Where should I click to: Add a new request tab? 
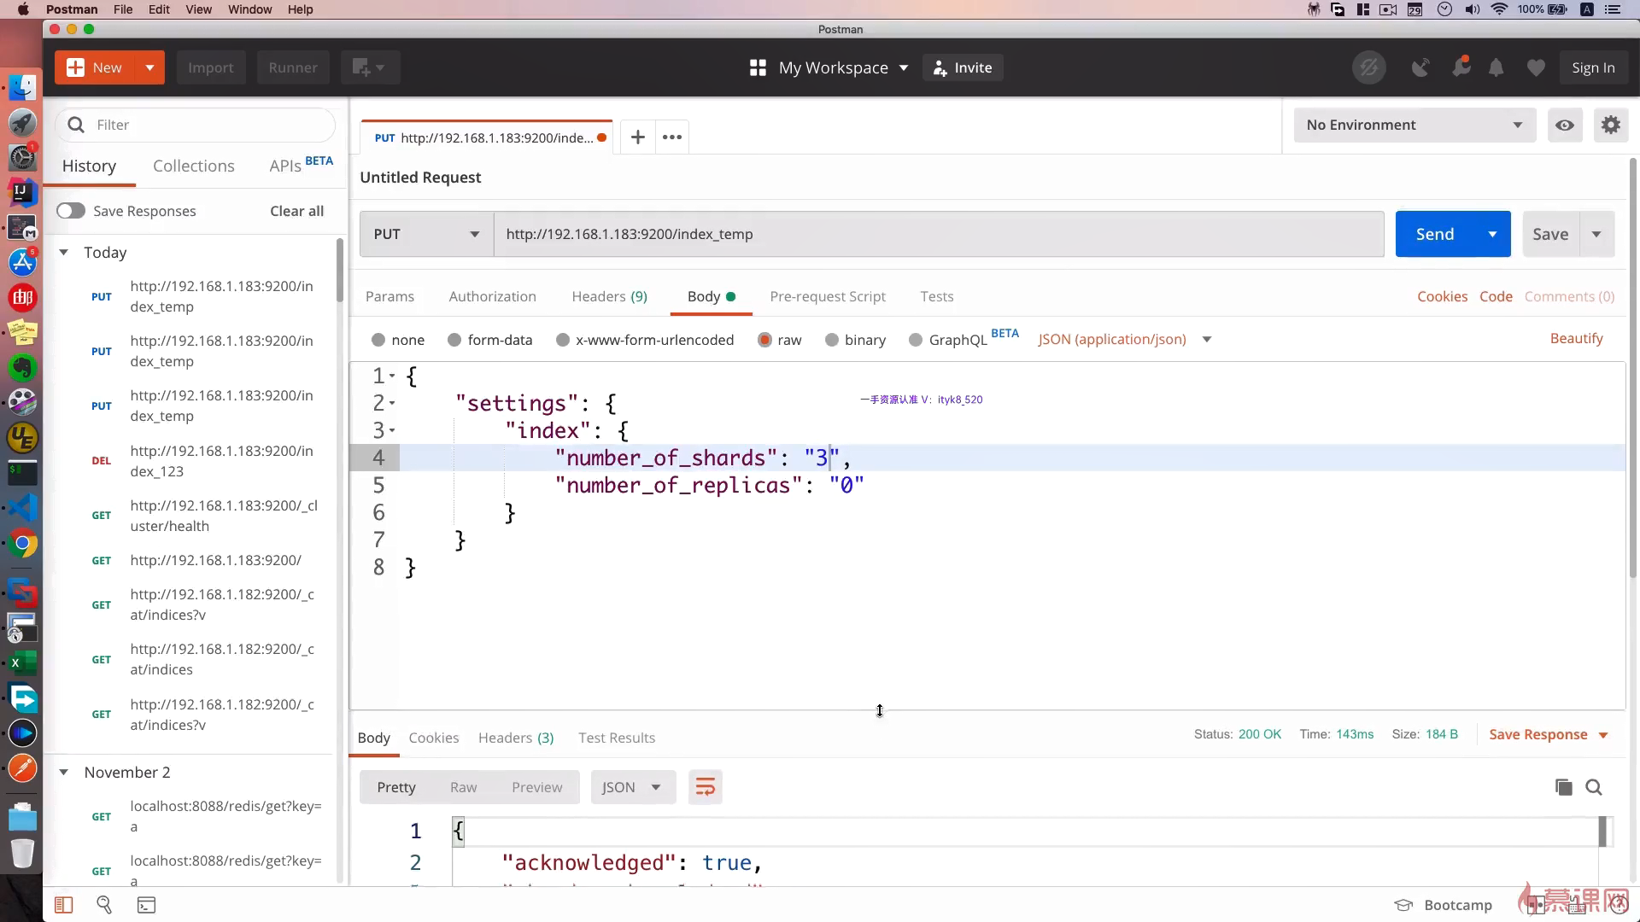coord(637,137)
